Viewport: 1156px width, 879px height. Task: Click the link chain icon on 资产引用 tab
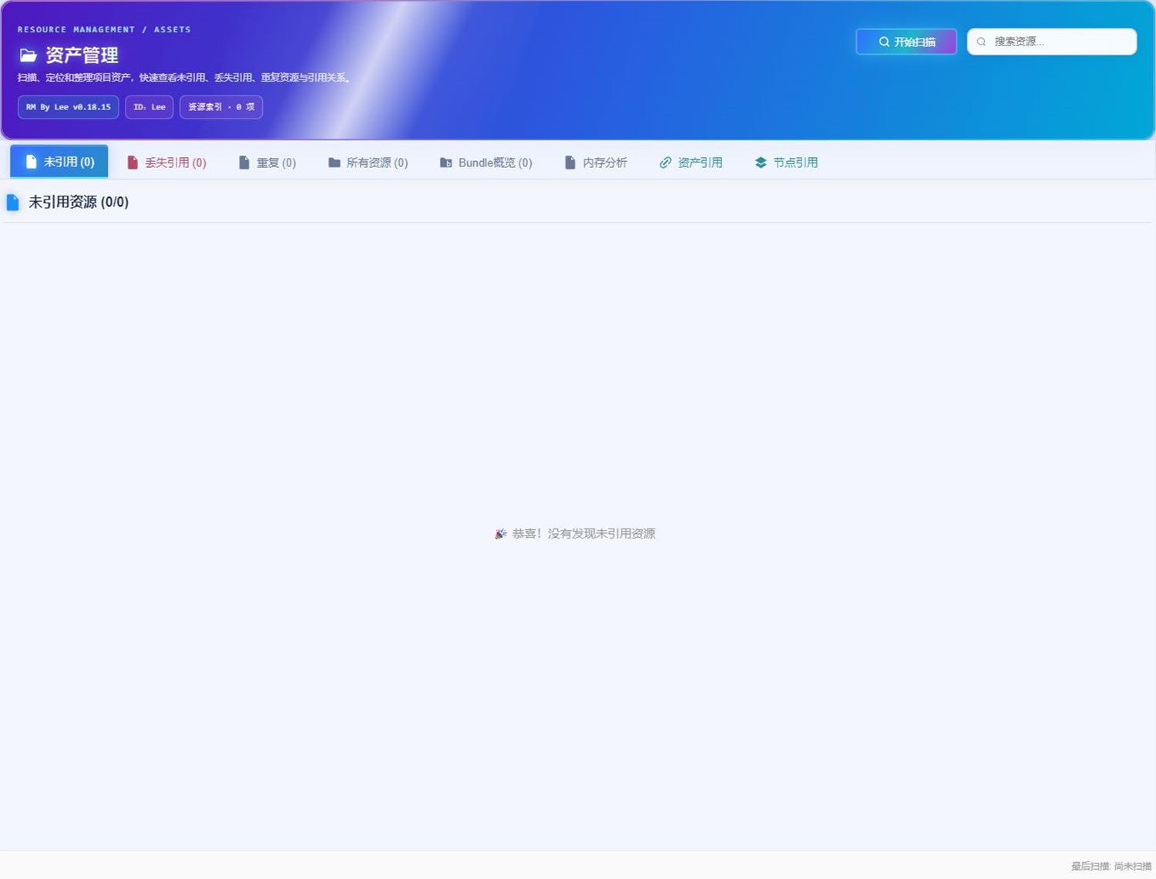point(666,163)
